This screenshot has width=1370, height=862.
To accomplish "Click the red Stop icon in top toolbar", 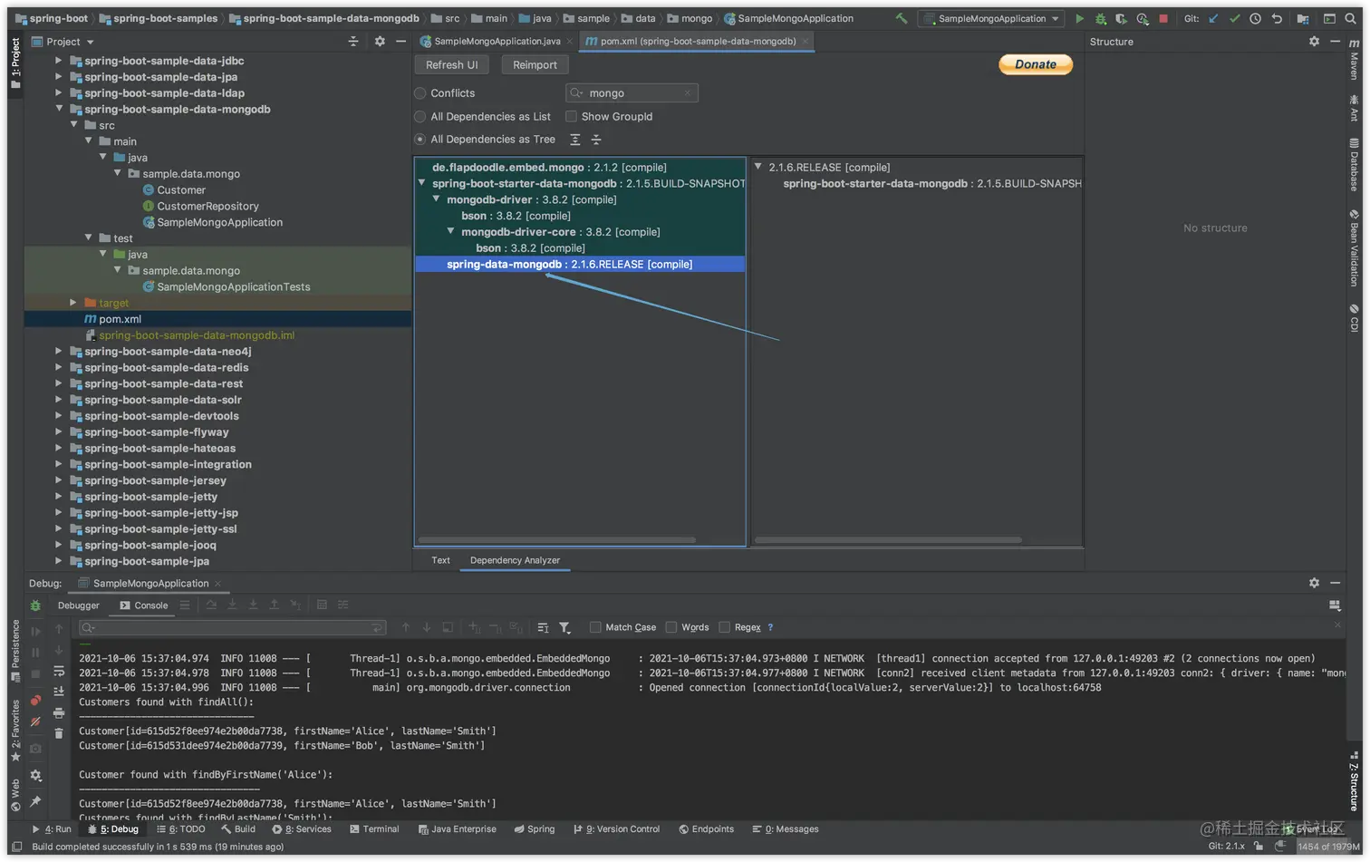I will coord(1163,18).
